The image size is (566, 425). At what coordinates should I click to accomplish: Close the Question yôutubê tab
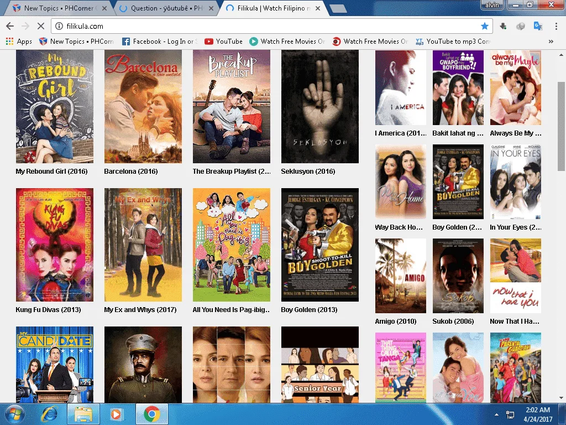[x=211, y=8]
